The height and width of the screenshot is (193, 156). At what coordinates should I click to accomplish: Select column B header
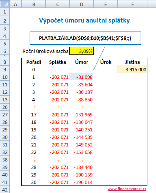[33, 4]
